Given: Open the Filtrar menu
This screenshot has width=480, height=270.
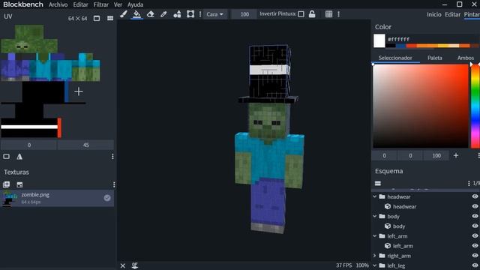Looking at the screenshot, I should [101, 4].
